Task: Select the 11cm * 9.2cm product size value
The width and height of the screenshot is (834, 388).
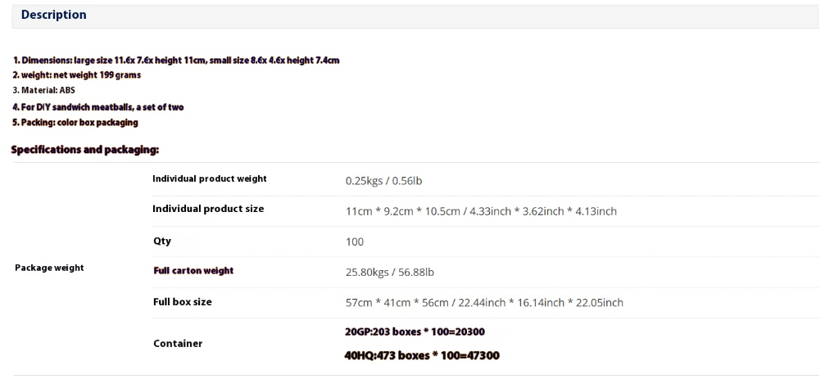Action: coord(482,211)
